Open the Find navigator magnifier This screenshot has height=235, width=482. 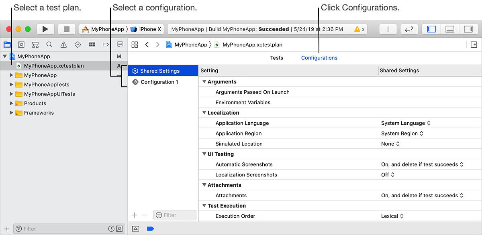coord(49,45)
